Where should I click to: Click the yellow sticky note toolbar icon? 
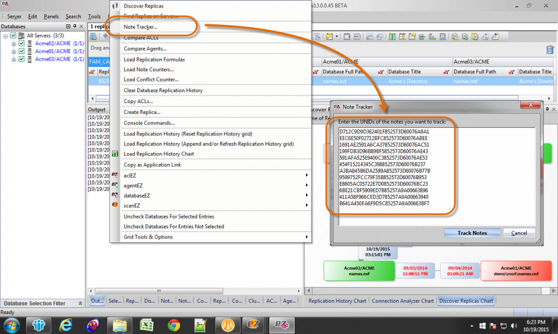coord(329,37)
